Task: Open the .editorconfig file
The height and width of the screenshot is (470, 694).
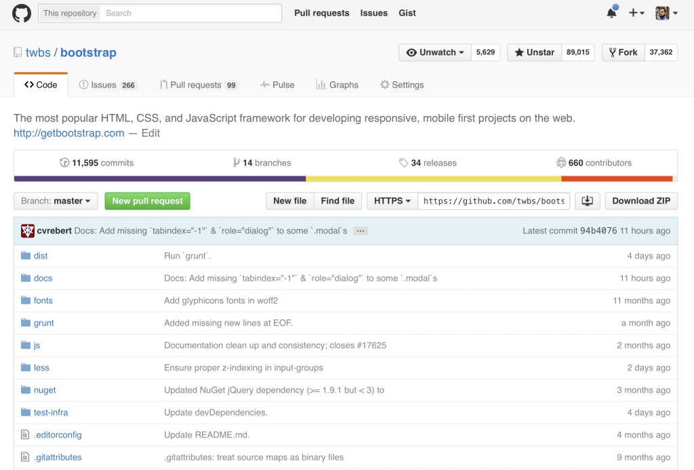Action: click(58, 435)
